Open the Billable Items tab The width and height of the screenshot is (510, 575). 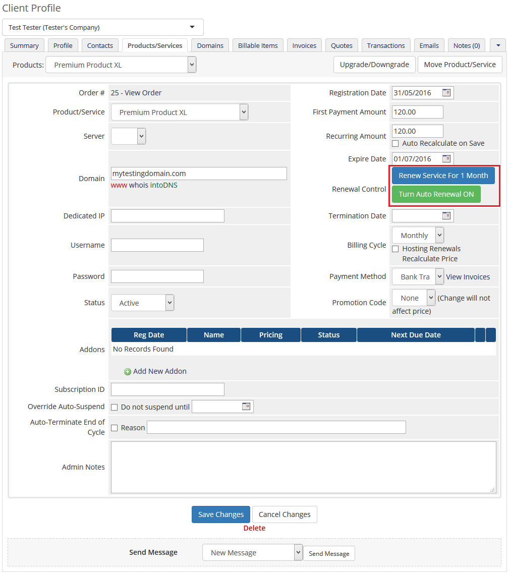258,45
